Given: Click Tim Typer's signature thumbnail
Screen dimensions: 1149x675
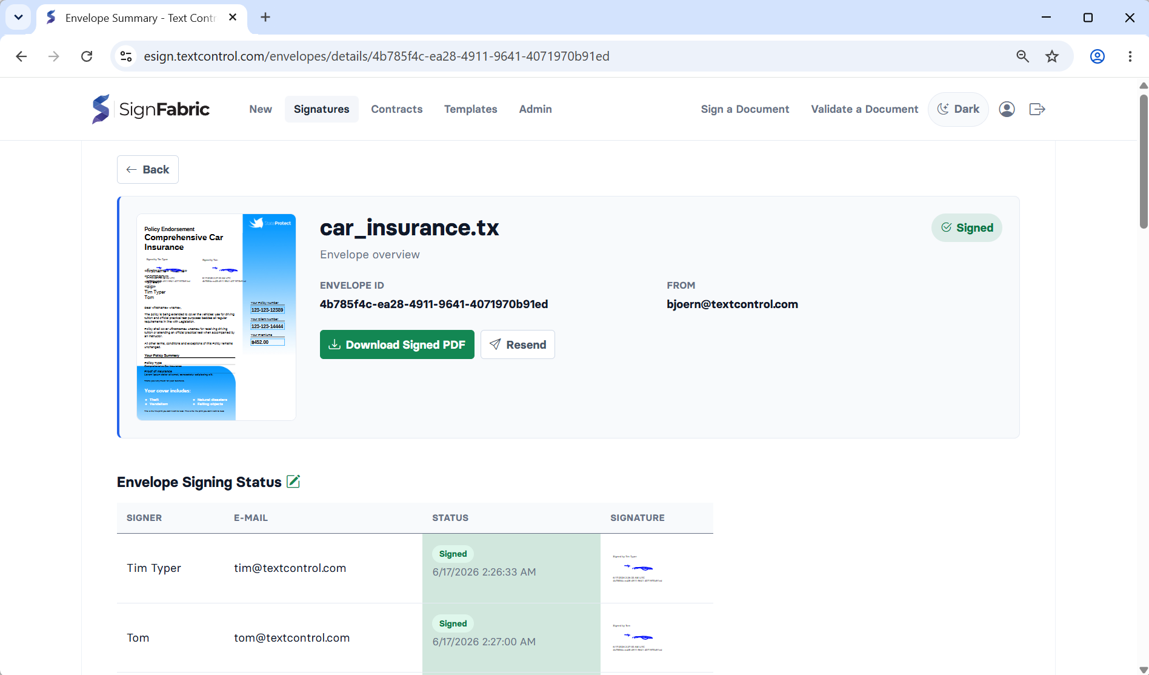Looking at the screenshot, I should pyautogui.click(x=638, y=568).
